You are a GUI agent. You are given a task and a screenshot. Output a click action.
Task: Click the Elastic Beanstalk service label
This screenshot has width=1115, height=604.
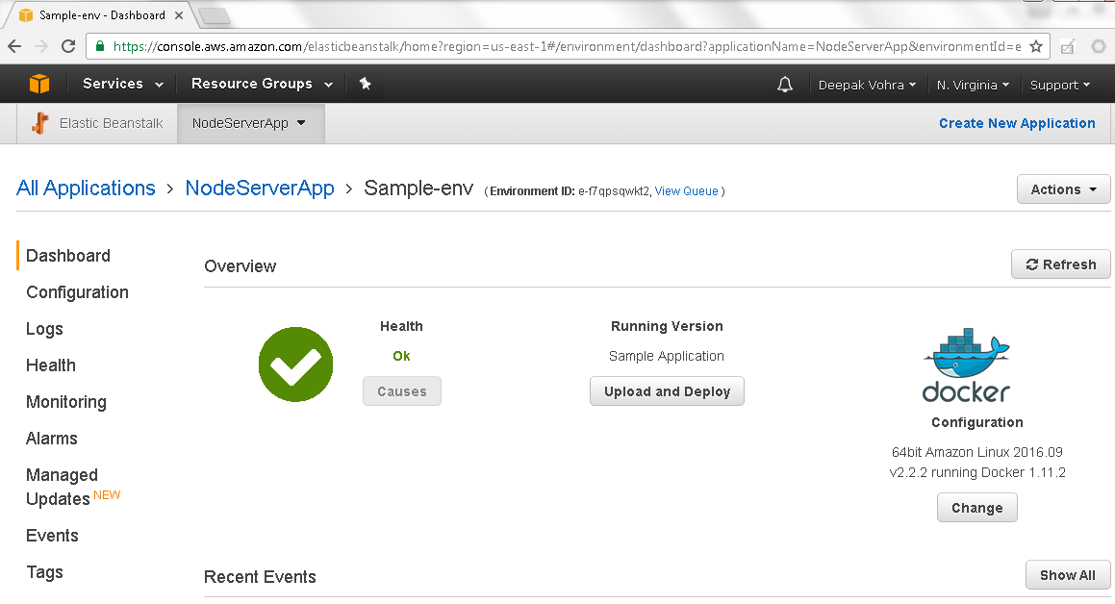[x=111, y=124]
